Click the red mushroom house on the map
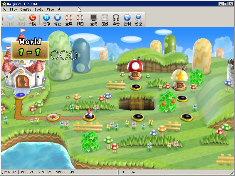 pyautogui.click(x=135, y=69)
